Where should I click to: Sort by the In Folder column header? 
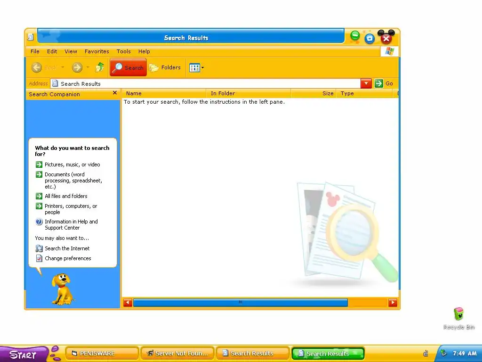pyautogui.click(x=249, y=93)
